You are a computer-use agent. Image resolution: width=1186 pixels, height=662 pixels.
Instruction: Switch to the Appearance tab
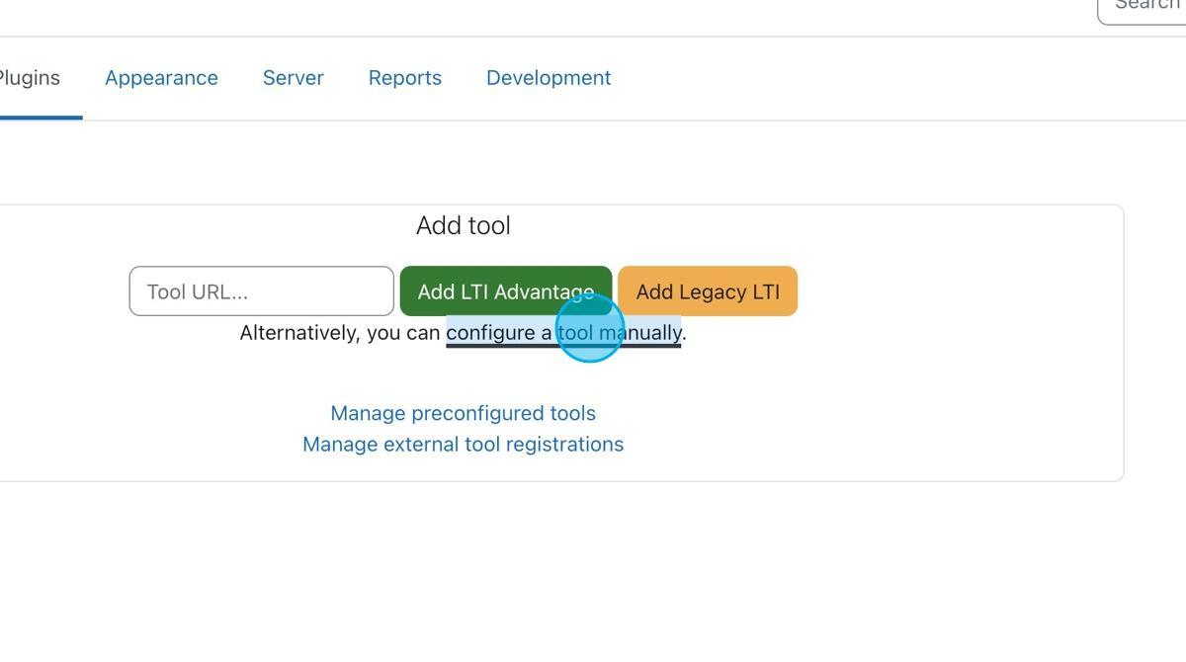click(x=161, y=77)
